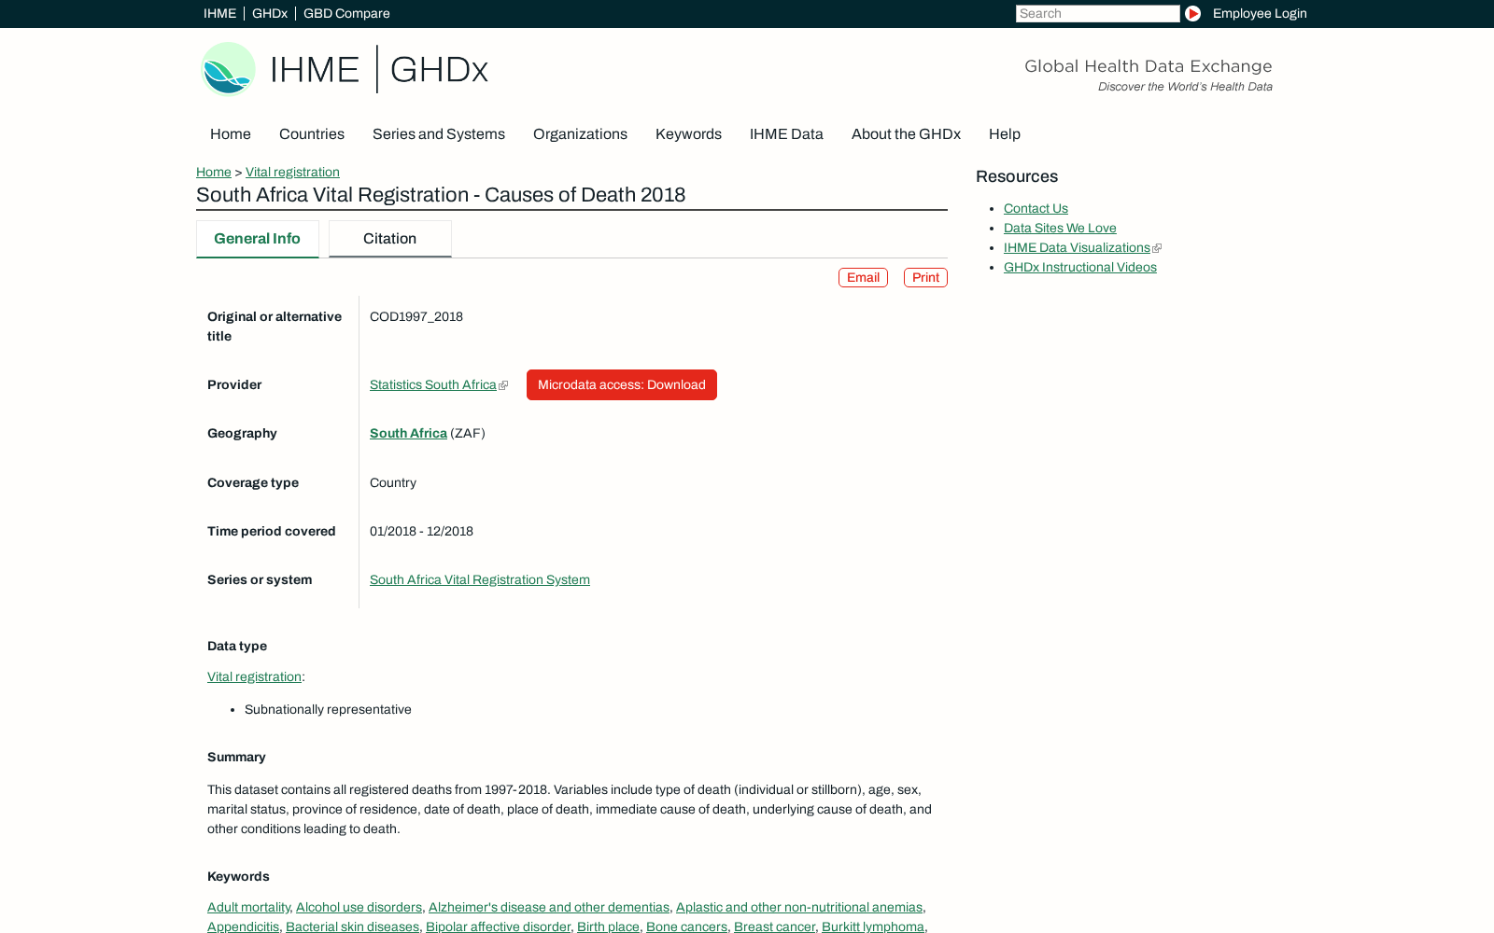Image resolution: width=1494 pixels, height=933 pixels.
Task: Open GHDx Instructional Videos link
Action: tap(1080, 267)
